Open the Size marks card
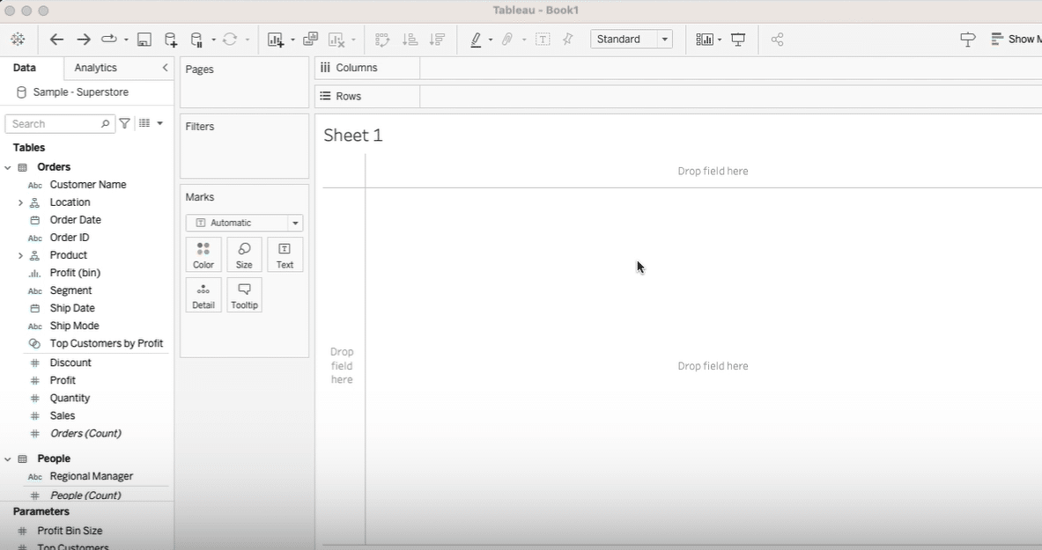This screenshot has width=1042, height=550. pyautogui.click(x=244, y=254)
